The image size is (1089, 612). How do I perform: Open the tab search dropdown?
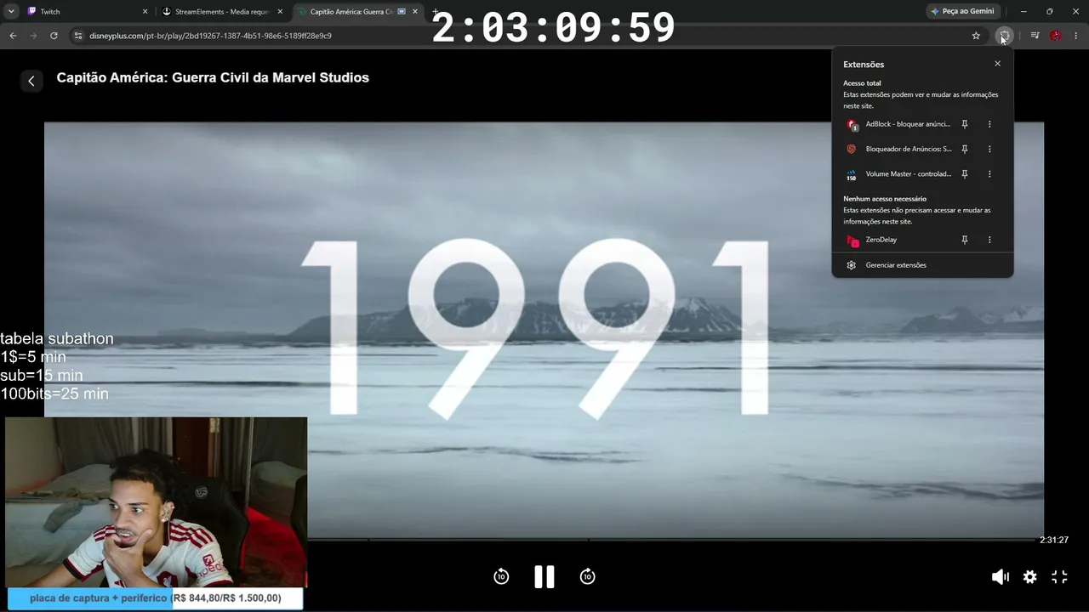pyautogui.click(x=11, y=12)
